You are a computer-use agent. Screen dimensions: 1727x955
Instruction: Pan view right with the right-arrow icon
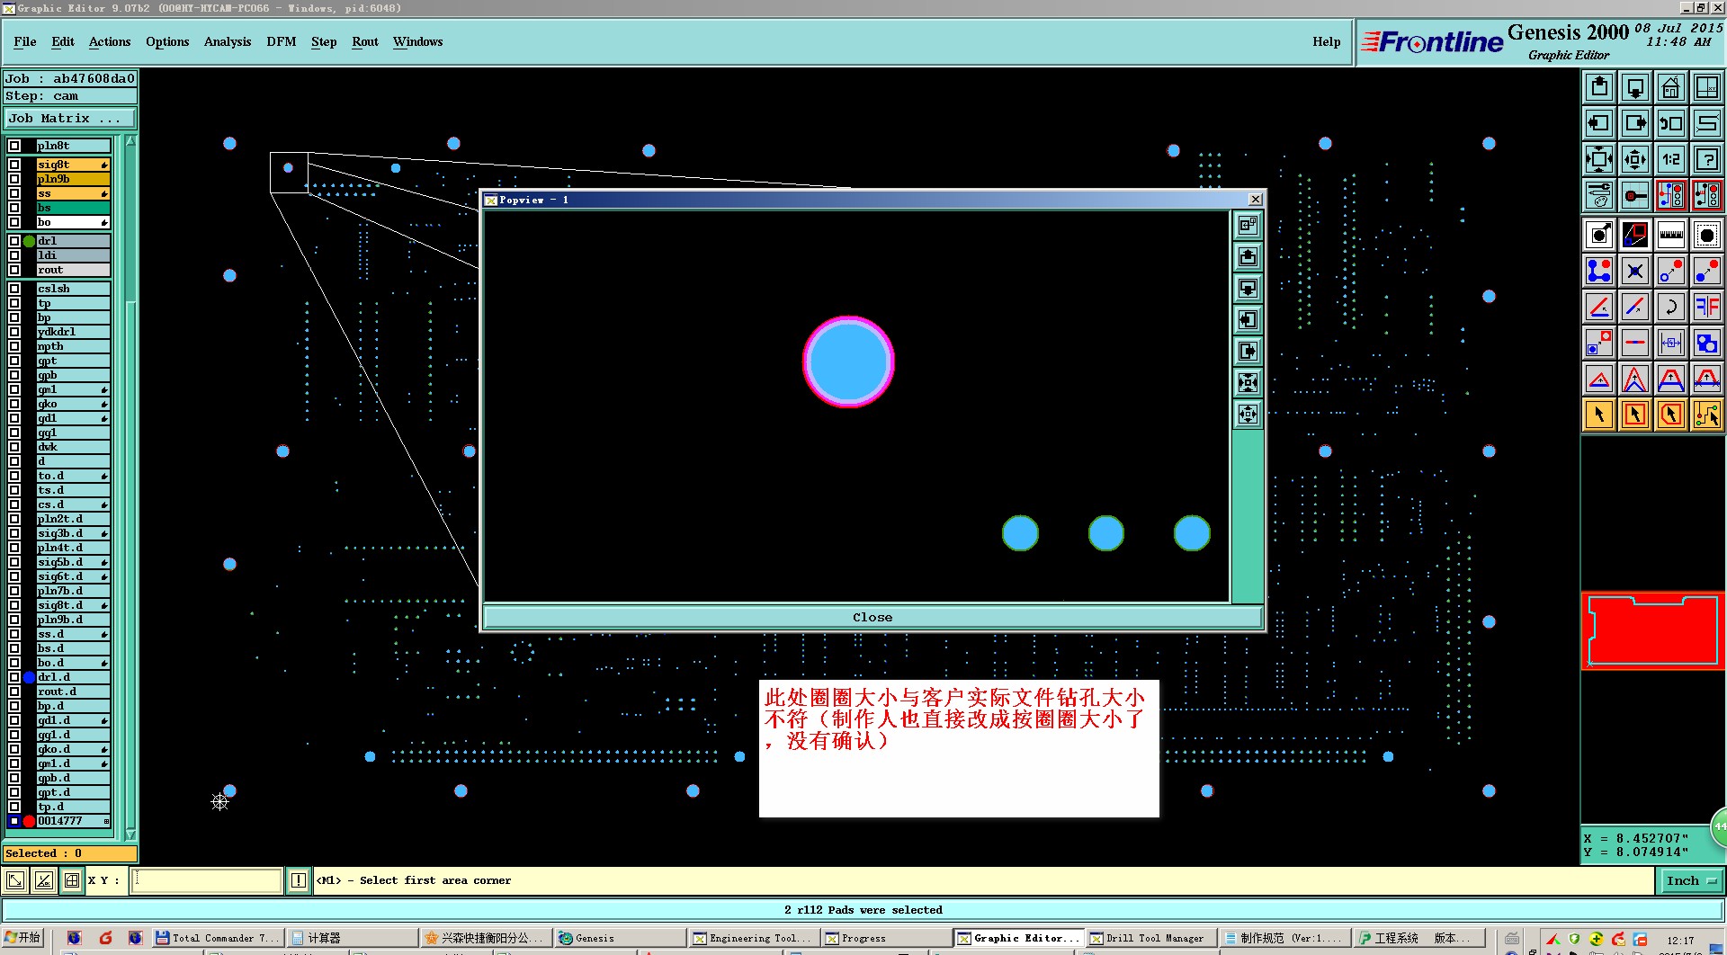click(x=1635, y=123)
